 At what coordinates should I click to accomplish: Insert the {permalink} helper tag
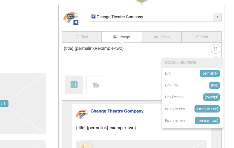210,73
